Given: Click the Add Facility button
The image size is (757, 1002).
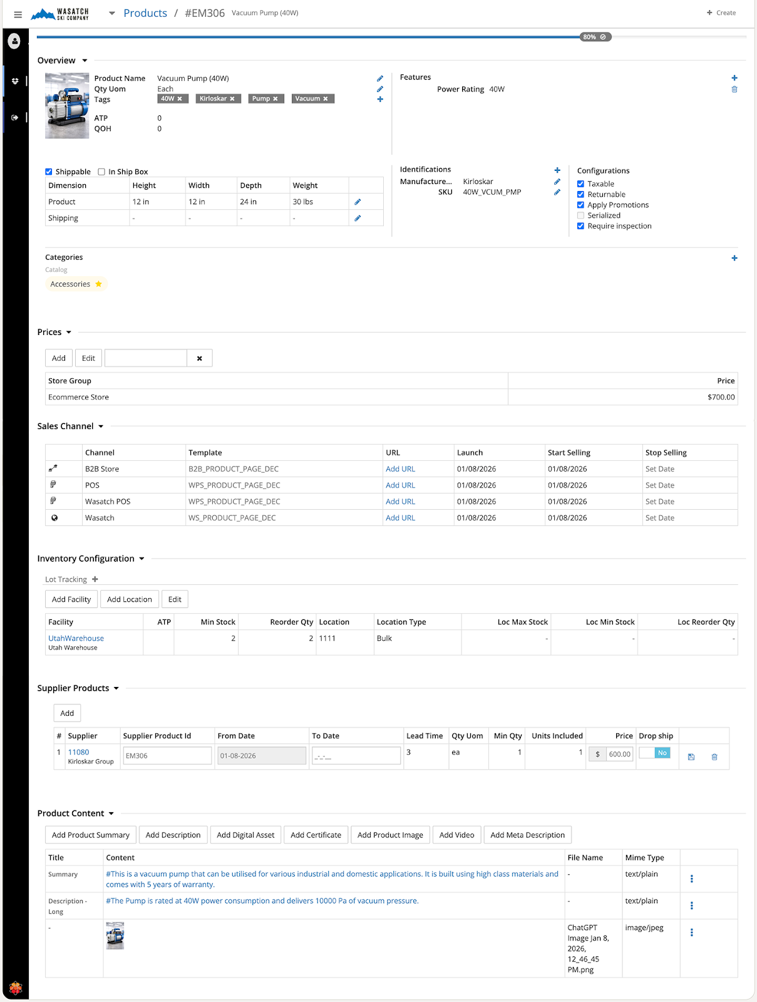Looking at the screenshot, I should tap(71, 599).
